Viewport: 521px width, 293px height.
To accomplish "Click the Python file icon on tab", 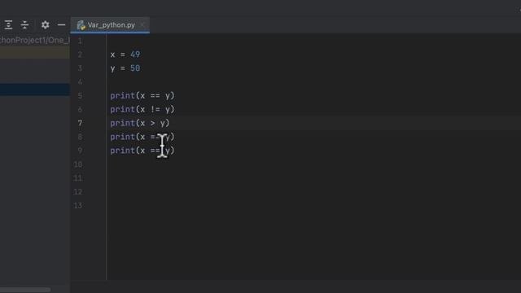I will pos(81,25).
